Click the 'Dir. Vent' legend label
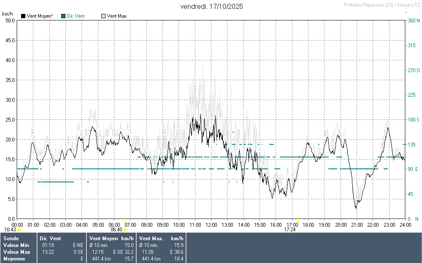 [76, 16]
